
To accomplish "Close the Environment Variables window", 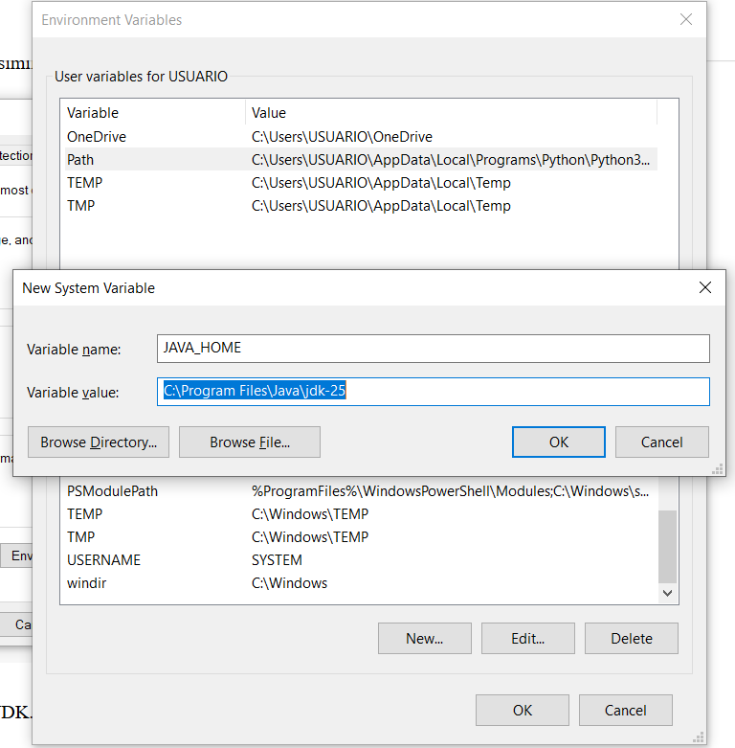I will 685,19.
